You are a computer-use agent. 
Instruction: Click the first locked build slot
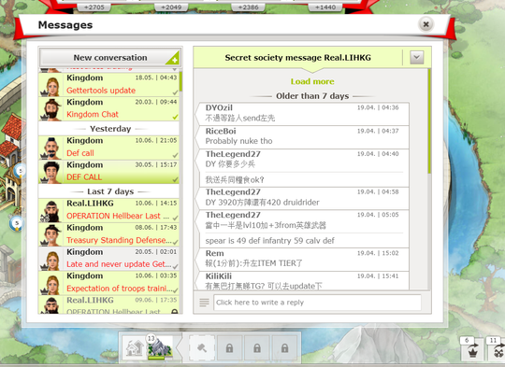(x=229, y=348)
